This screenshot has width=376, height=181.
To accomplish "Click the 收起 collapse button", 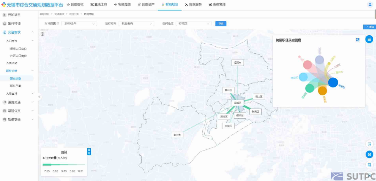I will point(369,27).
